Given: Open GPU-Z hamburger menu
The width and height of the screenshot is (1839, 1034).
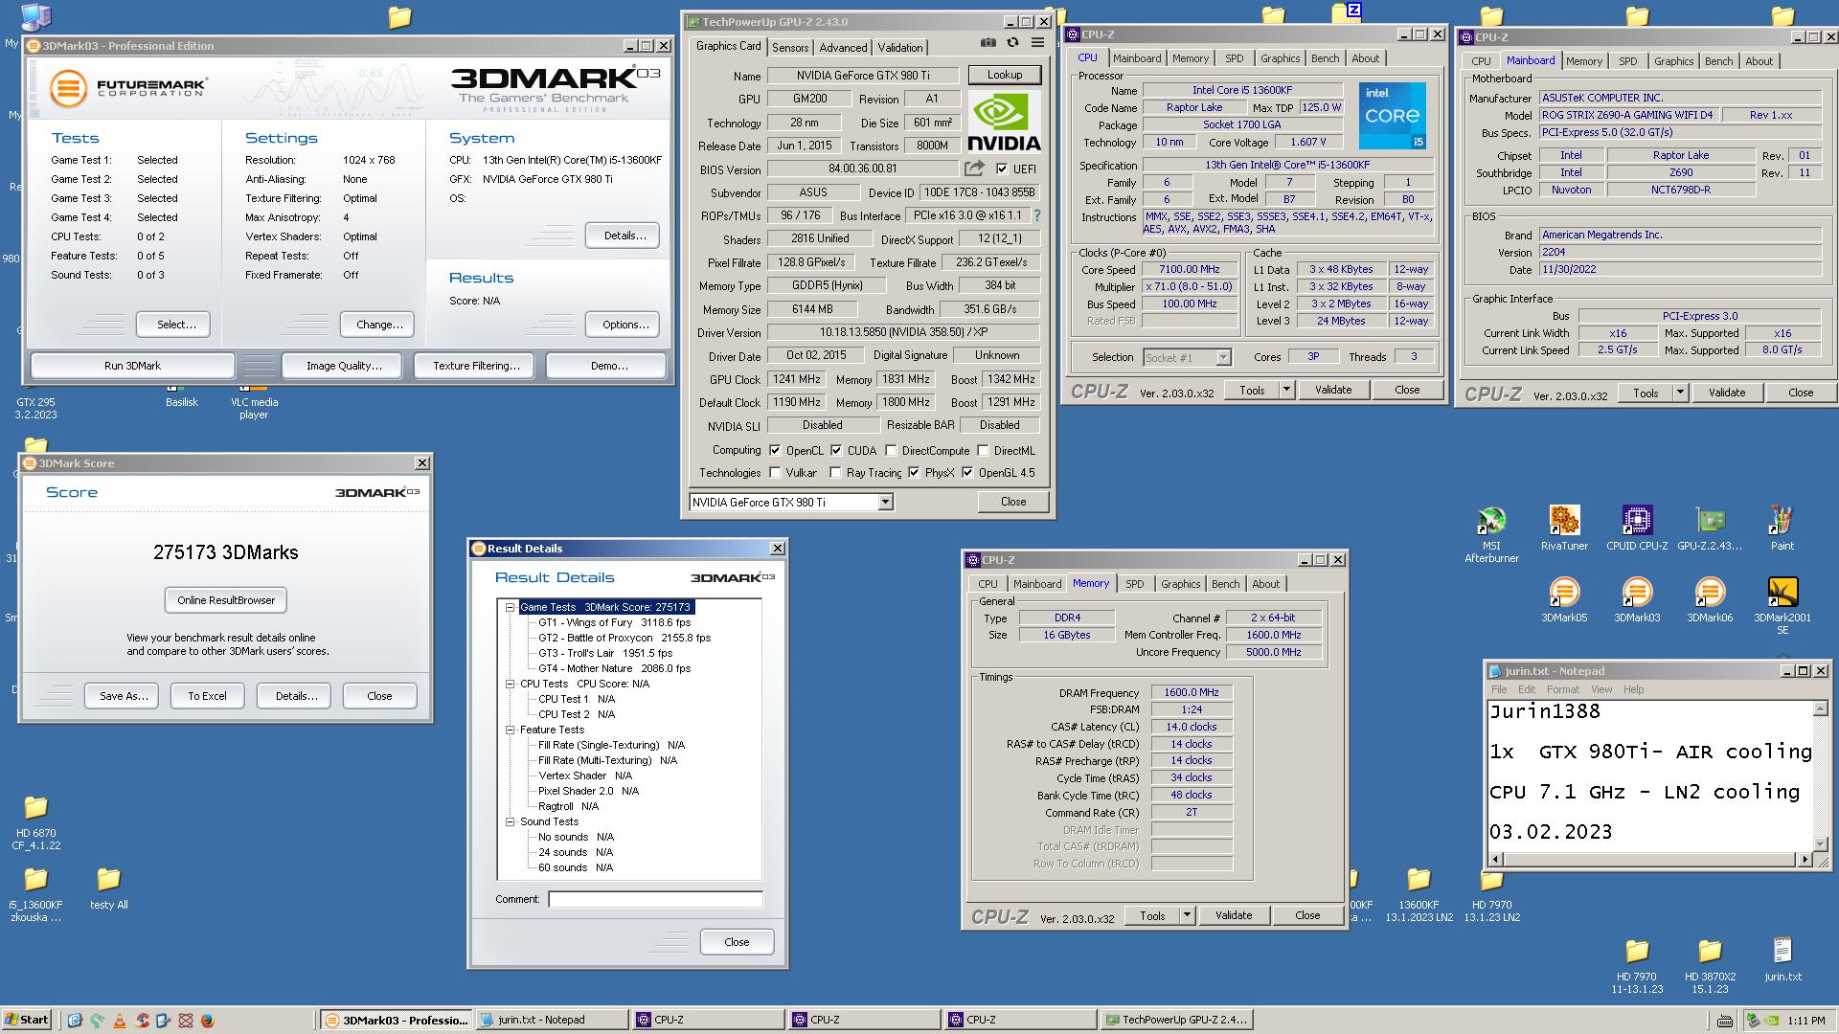Looking at the screenshot, I should click(x=1037, y=43).
